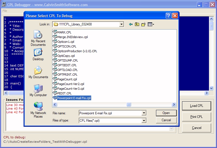Screen dimensions: 217x148
Task: Click Cancel in CPL Debugger window
Action: tap(196, 128)
